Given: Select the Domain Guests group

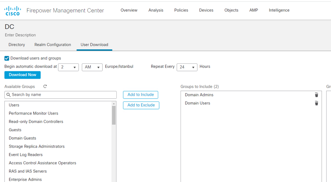Looking at the screenshot, I should pos(58,138).
